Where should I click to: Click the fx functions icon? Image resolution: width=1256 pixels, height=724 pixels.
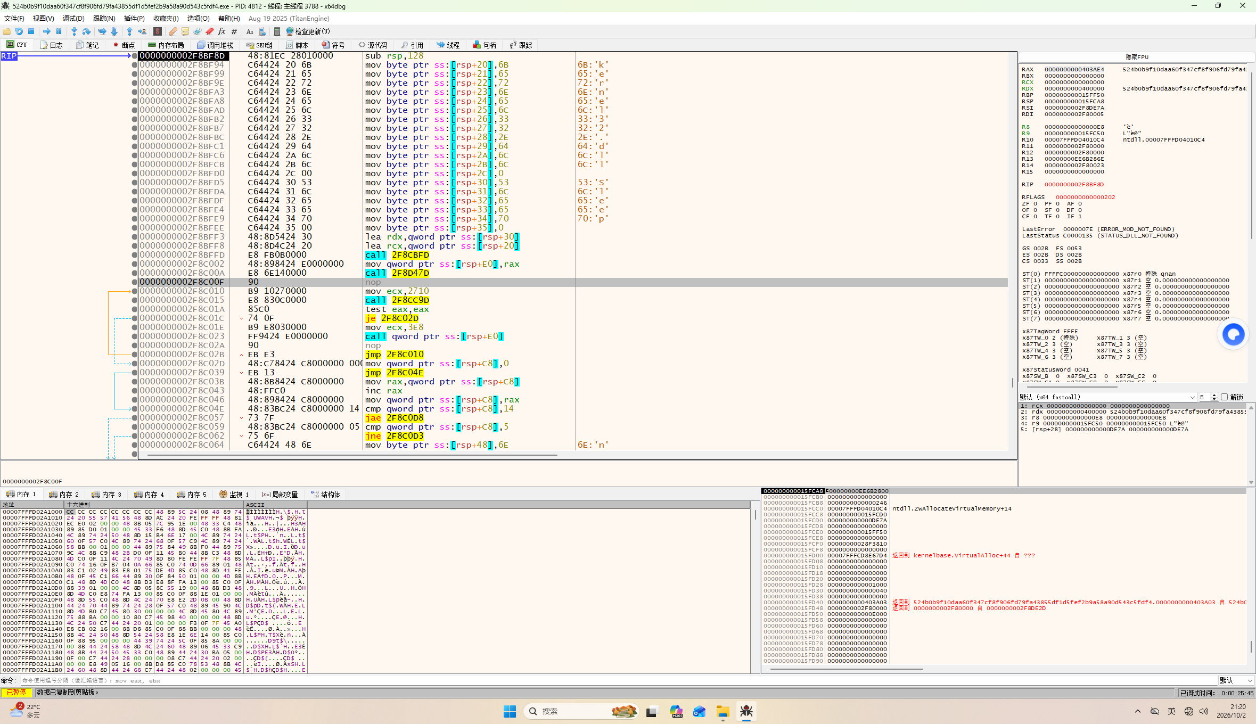coord(222,31)
